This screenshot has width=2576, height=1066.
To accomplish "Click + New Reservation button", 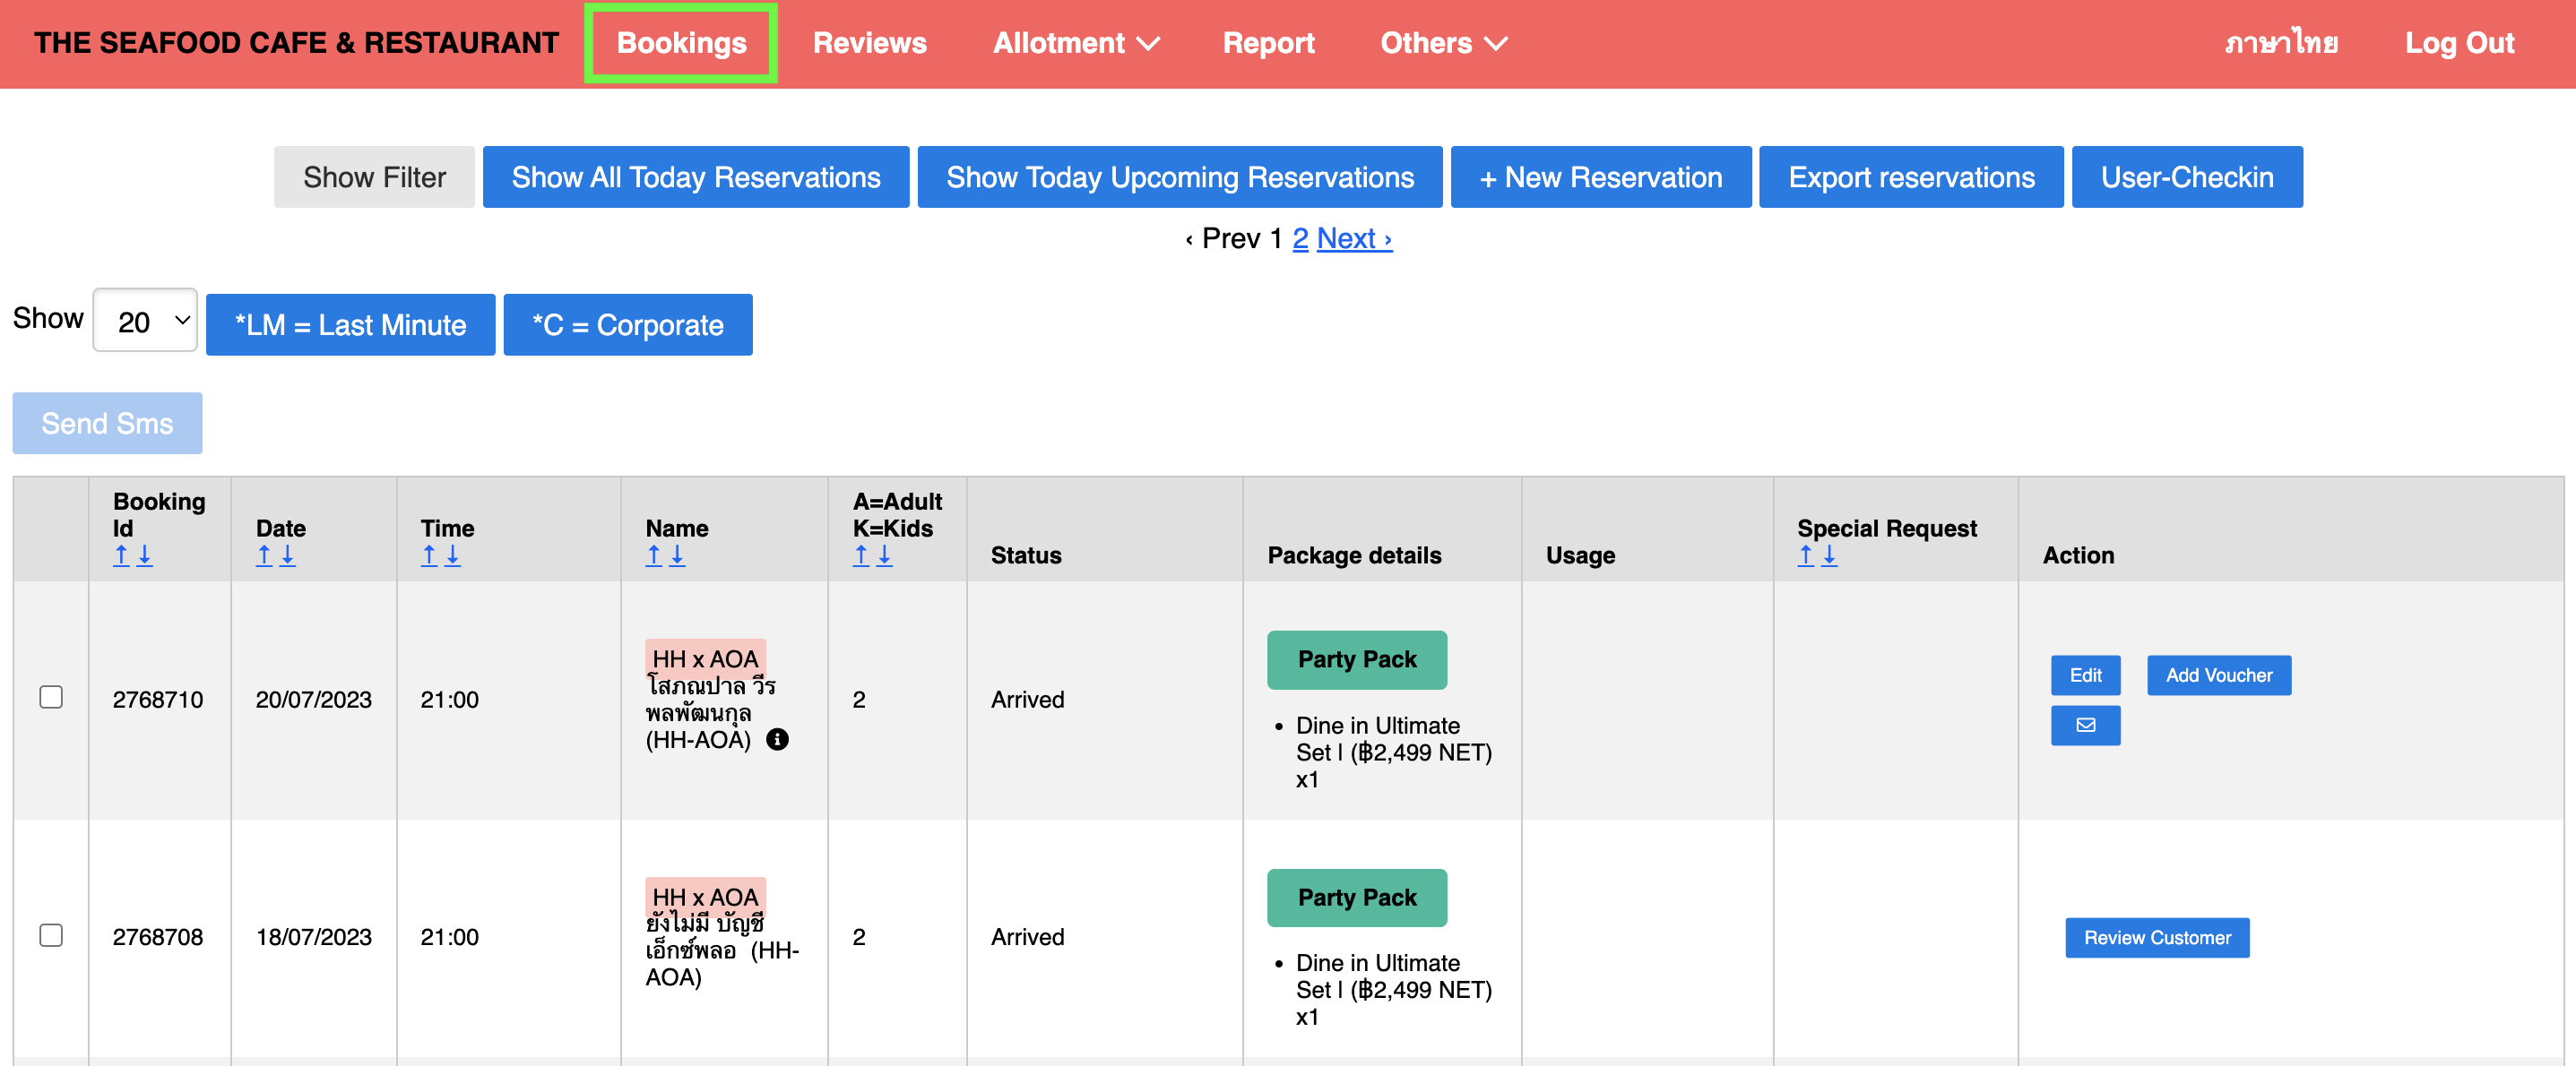I will 1600,176.
